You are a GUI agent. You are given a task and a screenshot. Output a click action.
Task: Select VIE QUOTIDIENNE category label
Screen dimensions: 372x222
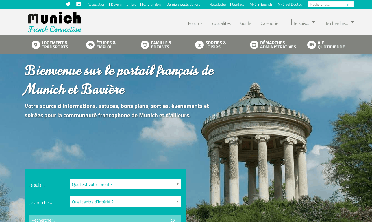pyautogui.click(x=331, y=45)
